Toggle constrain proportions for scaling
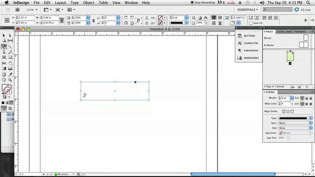This screenshot has height=177, width=315. [x=94, y=20]
